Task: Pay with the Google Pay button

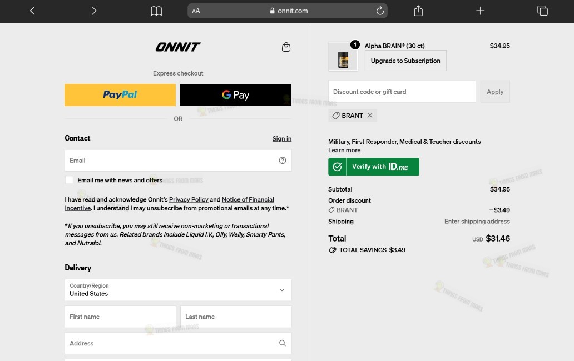Action: click(236, 95)
